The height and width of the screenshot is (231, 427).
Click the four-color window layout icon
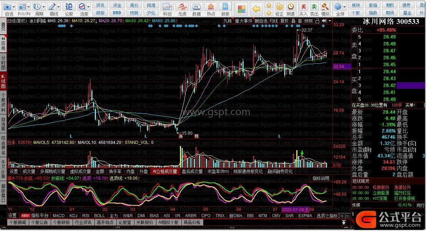[241, 9]
